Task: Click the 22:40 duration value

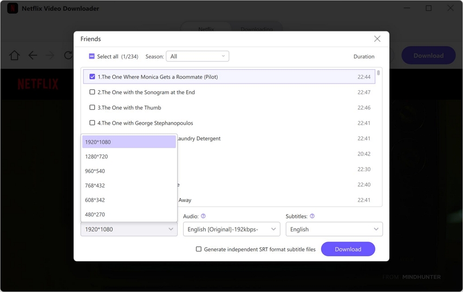Action: 364,184
